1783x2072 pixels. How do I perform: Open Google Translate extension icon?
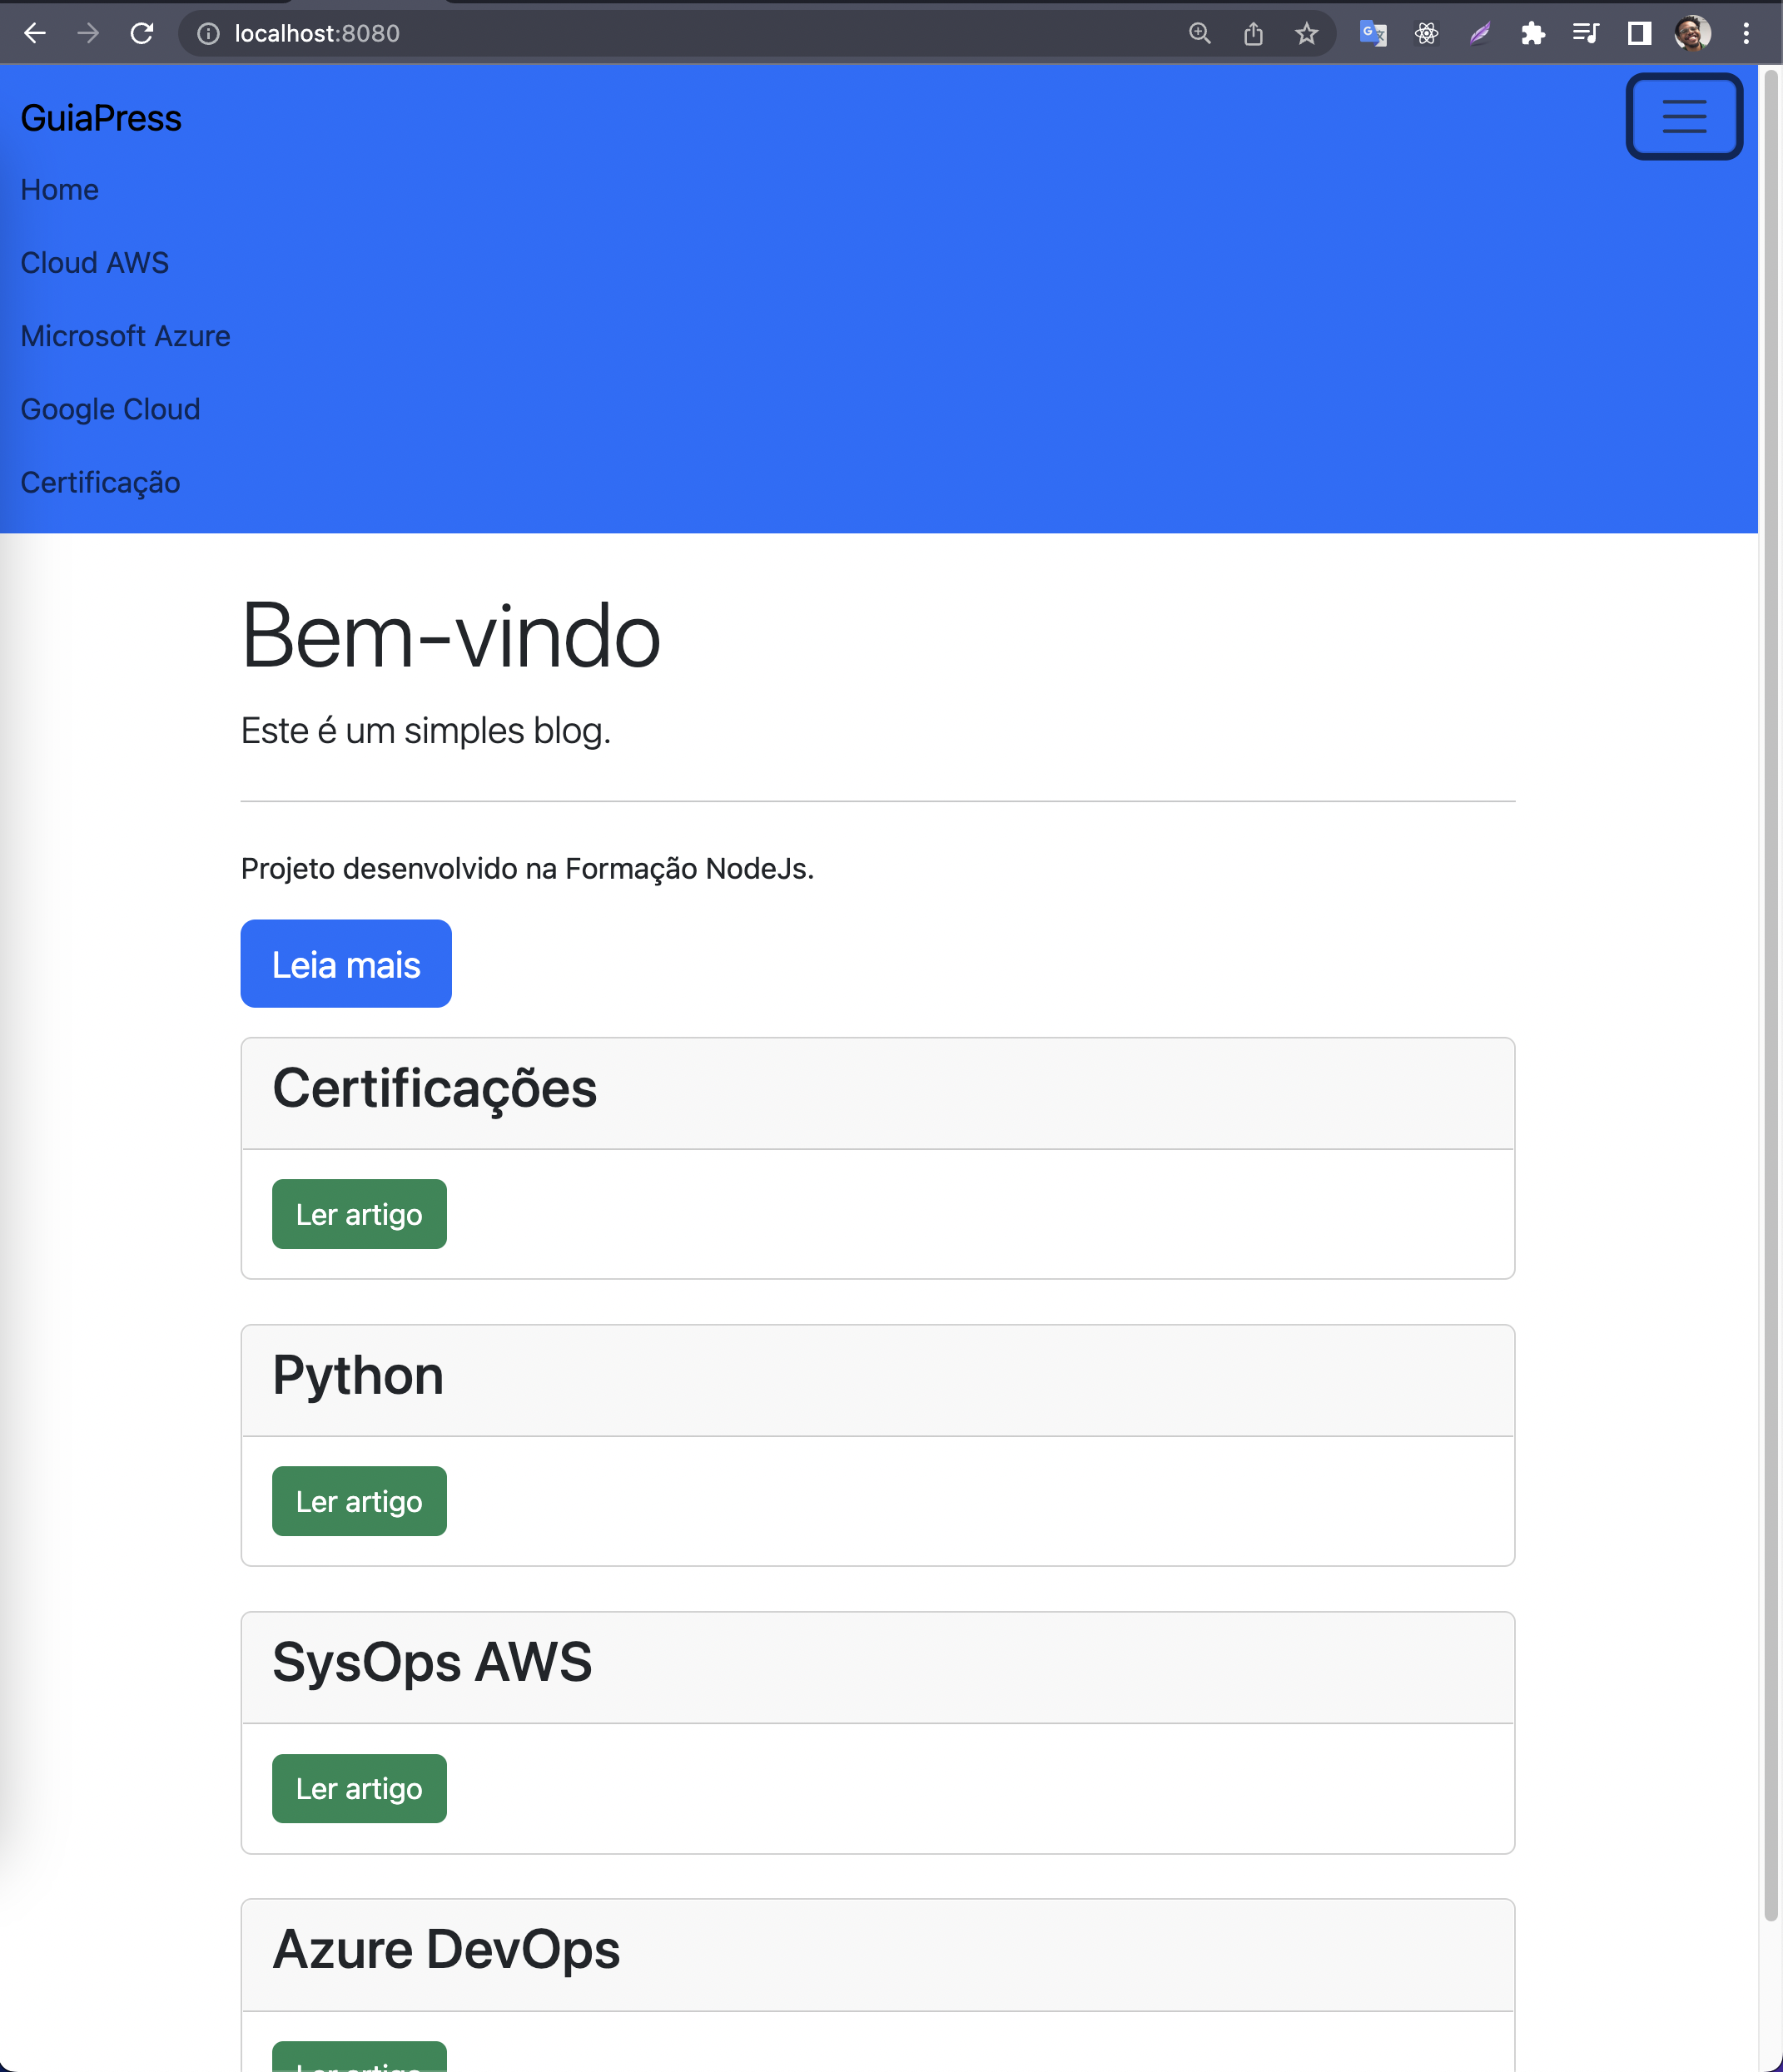click(1373, 33)
